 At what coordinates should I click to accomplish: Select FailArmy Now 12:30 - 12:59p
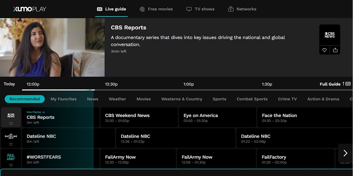[x=138, y=159]
